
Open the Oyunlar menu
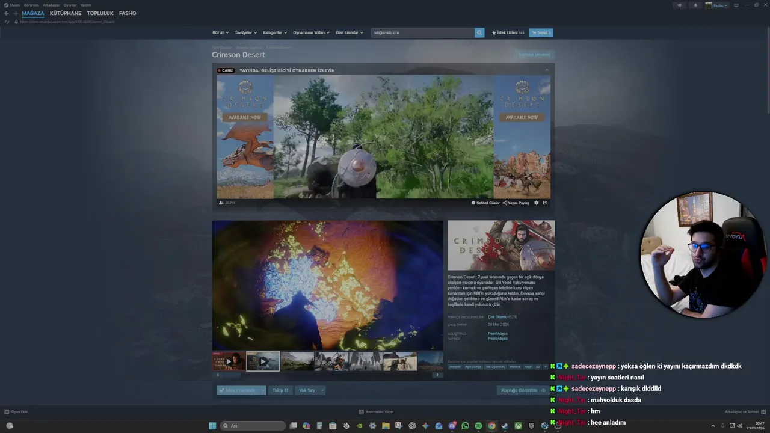(70, 5)
